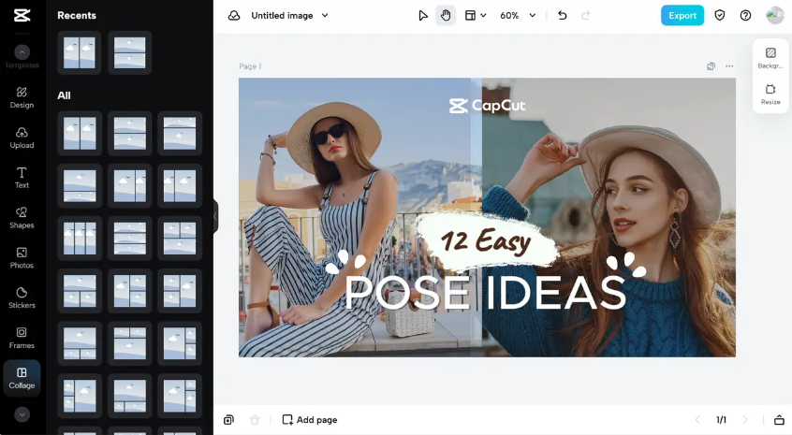Go to the next page arrow
Screen dimensions: 792x435
[745, 420]
